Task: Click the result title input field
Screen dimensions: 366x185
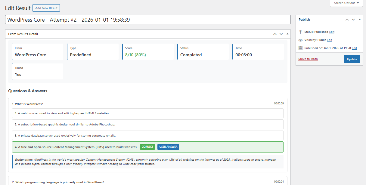Action: coord(148,20)
